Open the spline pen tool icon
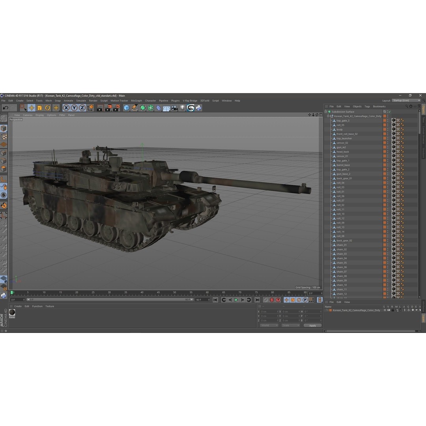Image resolution: width=426 pixels, height=426 pixels. click(x=135, y=108)
